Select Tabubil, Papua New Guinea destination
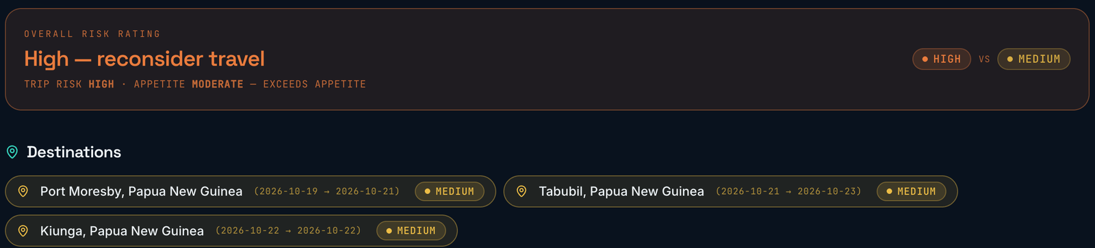 [x=730, y=191]
